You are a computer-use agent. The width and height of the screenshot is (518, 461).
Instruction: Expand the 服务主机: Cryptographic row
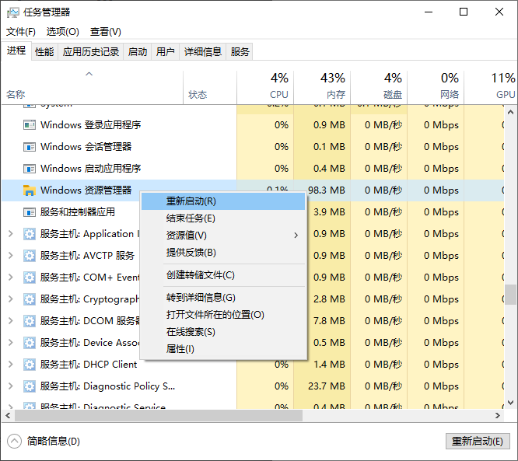click(10, 299)
